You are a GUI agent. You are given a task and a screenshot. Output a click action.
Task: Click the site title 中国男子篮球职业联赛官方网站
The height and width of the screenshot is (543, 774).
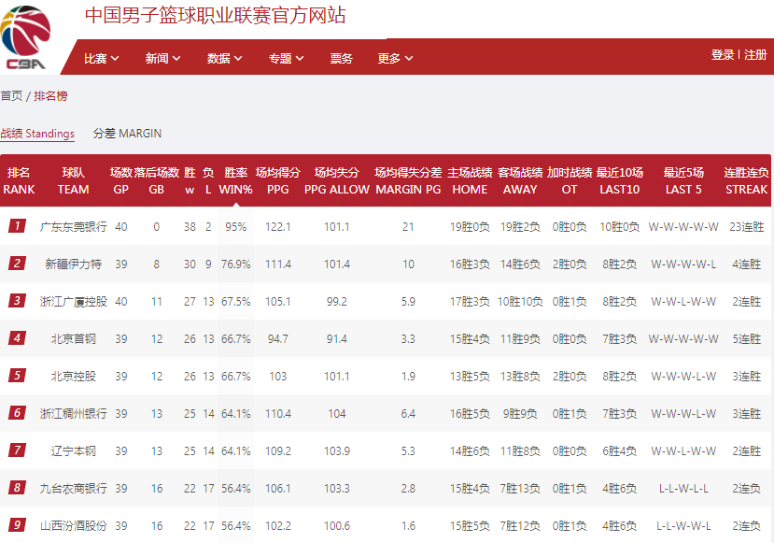click(216, 15)
